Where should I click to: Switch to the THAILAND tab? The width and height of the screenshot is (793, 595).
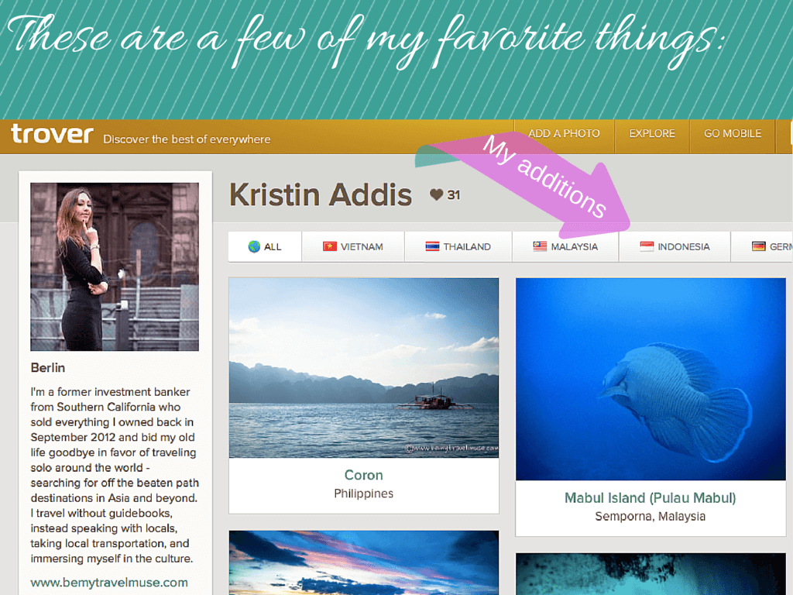[x=458, y=246]
